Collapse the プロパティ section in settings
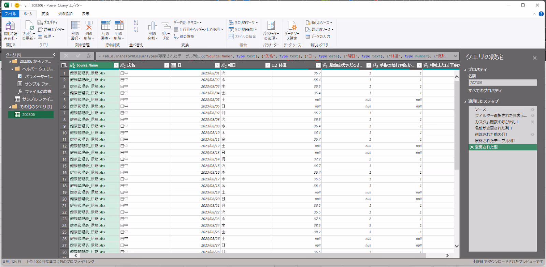 point(465,69)
